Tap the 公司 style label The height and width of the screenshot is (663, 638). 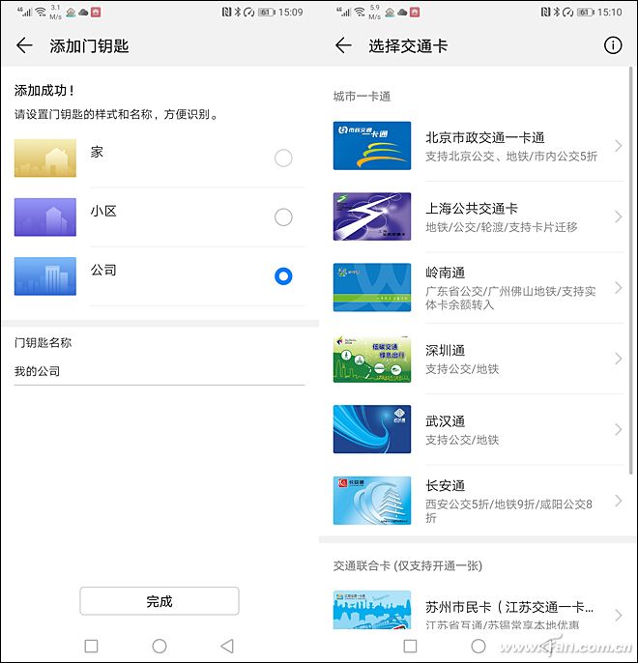click(x=103, y=271)
